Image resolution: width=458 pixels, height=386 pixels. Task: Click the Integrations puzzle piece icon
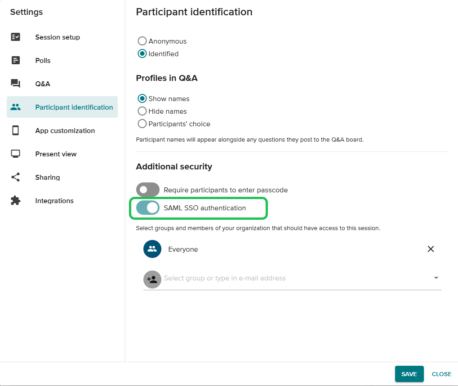coord(16,201)
